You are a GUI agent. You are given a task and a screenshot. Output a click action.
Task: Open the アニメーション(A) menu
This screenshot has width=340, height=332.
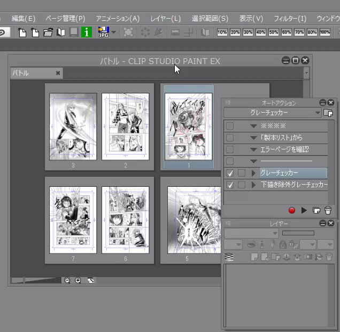118,19
